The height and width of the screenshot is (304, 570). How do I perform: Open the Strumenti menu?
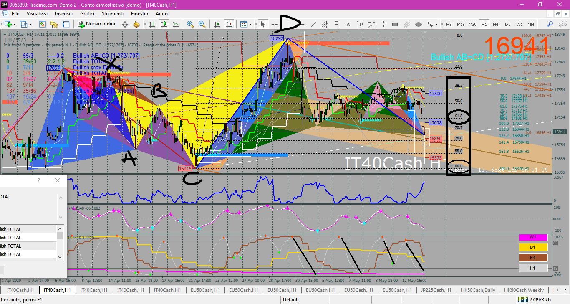point(113,14)
